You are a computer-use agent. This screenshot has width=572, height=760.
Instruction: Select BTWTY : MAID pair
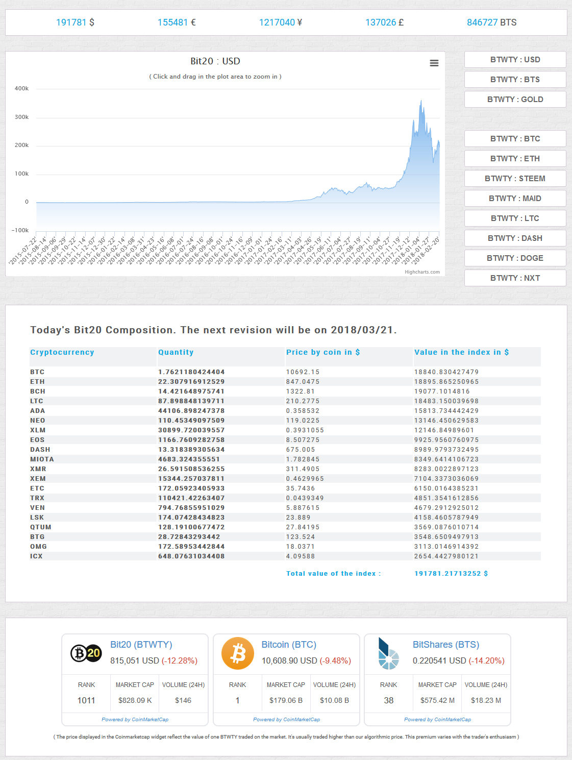(515, 199)
